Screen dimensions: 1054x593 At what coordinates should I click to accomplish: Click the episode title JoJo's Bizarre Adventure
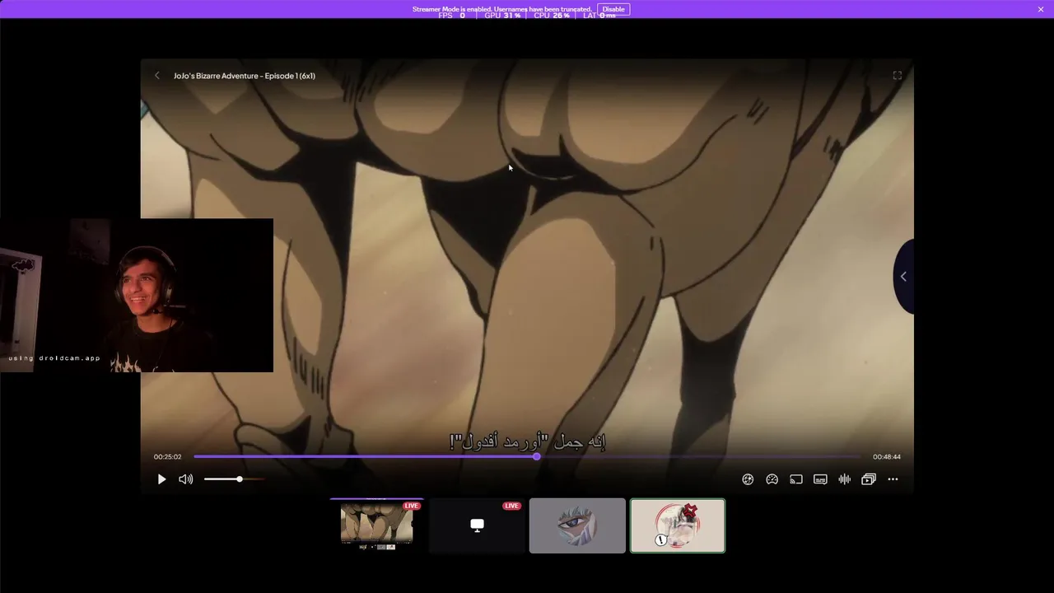coord(245,76)
